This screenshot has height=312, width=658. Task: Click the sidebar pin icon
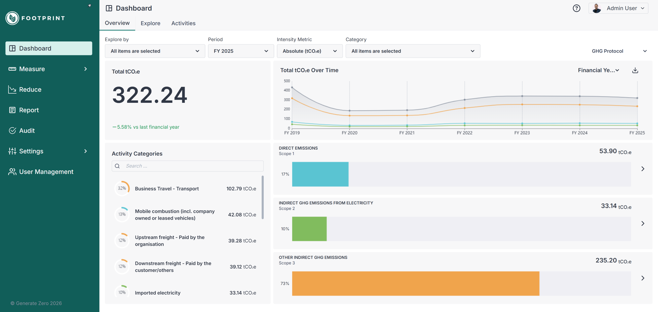[89, 5]
